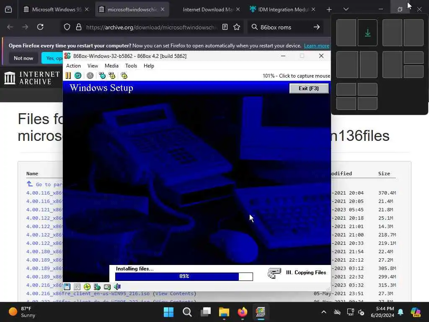Image resolution: width=429 pixels, height=322 pixels.
Task: Click the 'Size' column header
Action: tap(384, 174)
